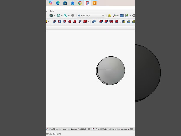Click the Make Link arrow icon
This screenshot has height=136, width=181.
point(127,16)
